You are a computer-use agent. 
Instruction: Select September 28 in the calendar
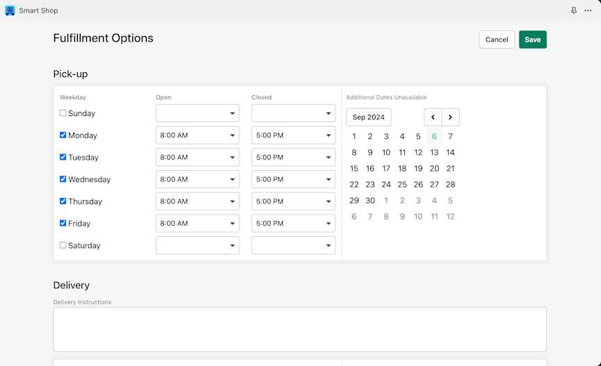(x=450, y=185)
